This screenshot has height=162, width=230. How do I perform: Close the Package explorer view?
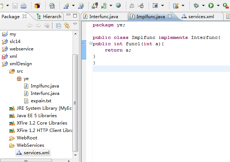pos(25,16)
